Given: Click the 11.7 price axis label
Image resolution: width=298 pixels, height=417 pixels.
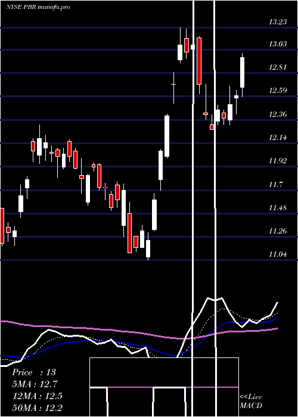Looking at the screenshot, I should pyautogui.click(x=275, y=184).
